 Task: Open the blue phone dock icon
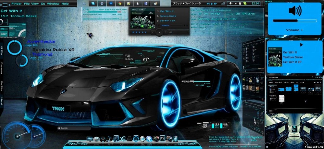pos(149,139)
